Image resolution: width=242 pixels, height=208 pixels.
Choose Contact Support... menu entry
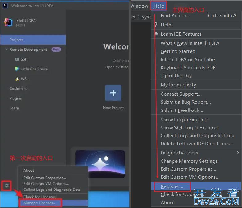(x=196, y=94)
